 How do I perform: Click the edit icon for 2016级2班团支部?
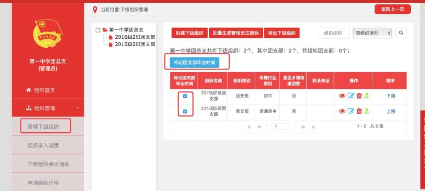click(x=350, y=95)
